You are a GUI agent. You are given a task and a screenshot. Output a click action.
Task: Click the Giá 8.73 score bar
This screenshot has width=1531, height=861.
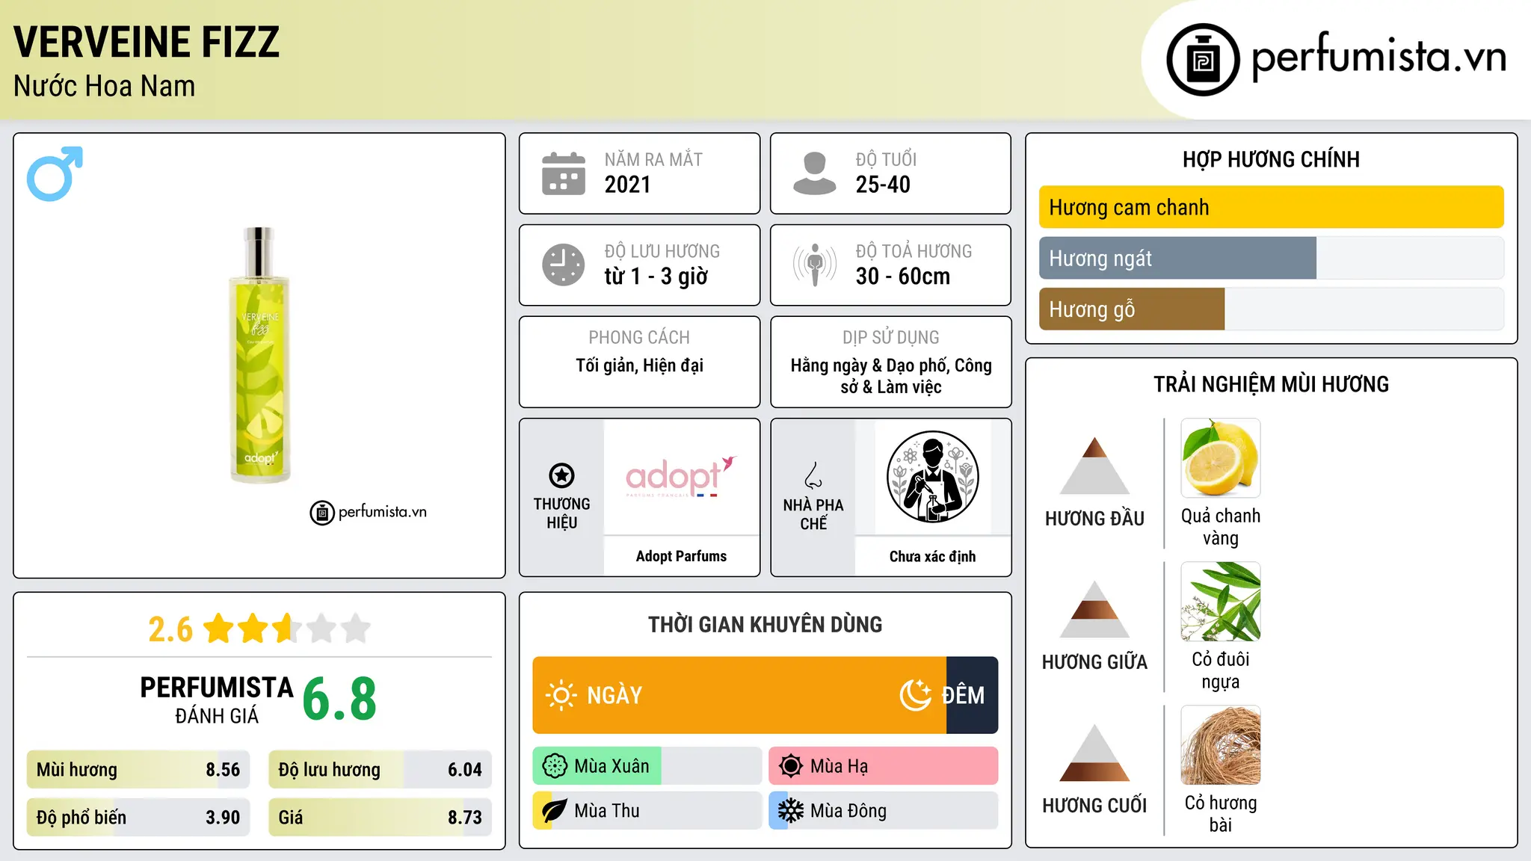click(x=380, y=817)
